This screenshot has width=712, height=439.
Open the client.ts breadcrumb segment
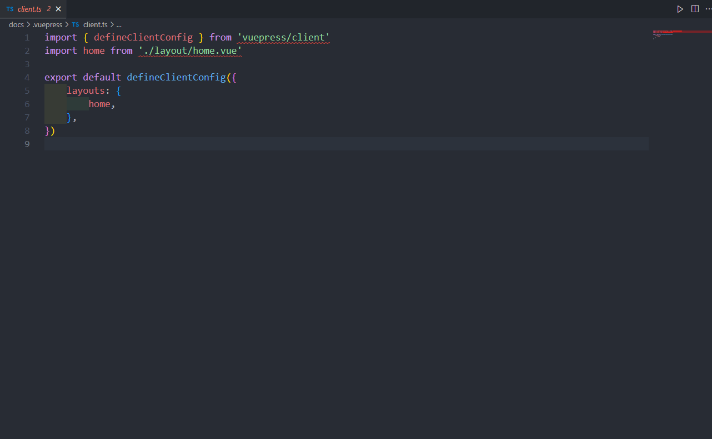coord(95,24)
